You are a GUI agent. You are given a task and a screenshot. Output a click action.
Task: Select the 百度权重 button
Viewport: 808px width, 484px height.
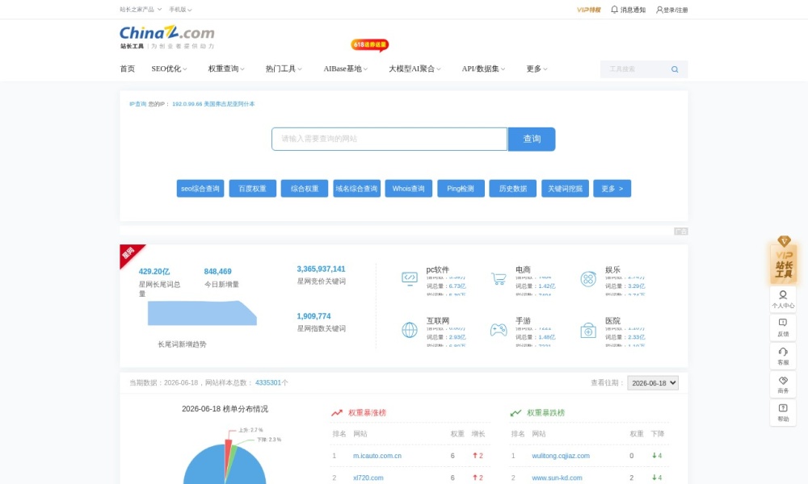[252, 188]
